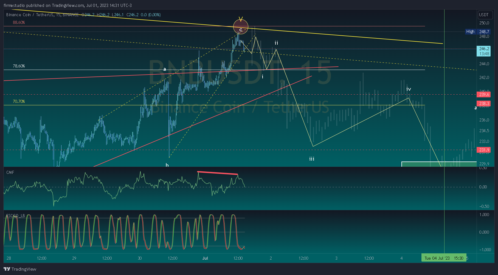The height and width of the screenshot is (275, 498).
Task: Click the green target box on chart
Action: (439, 164)
